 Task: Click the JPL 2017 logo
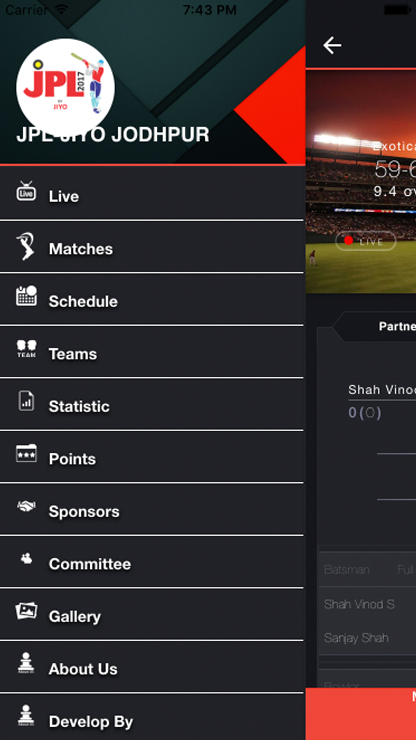tap(65, 88)
